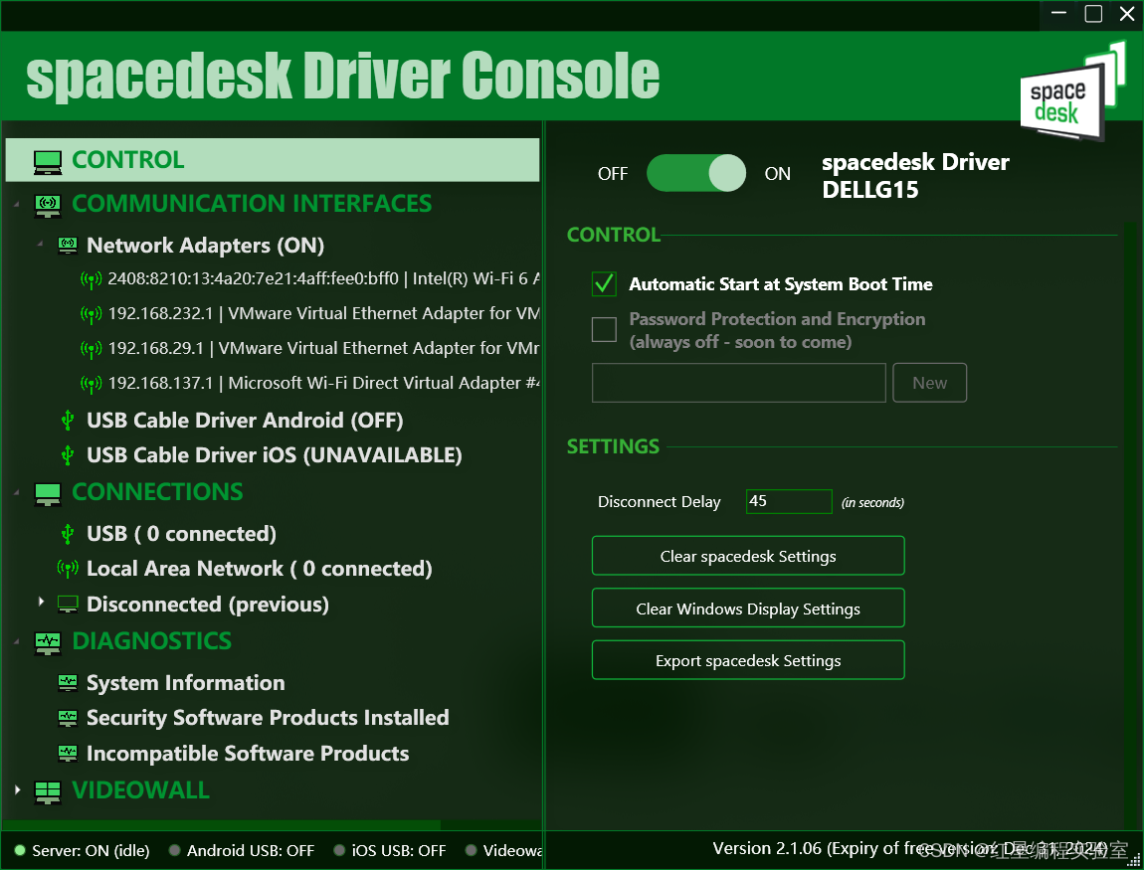The width and height of the screenshot is (1144, 870).
Task: Uncheck Automatic Start at System Boot Time
Action: (x=604, y=284)
